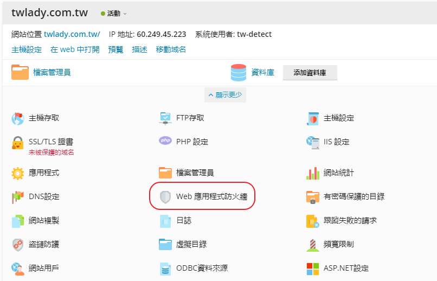This screenshot has width=437, height=281.
Task: Click the 移動域名 link
Action: coord(171,49)
